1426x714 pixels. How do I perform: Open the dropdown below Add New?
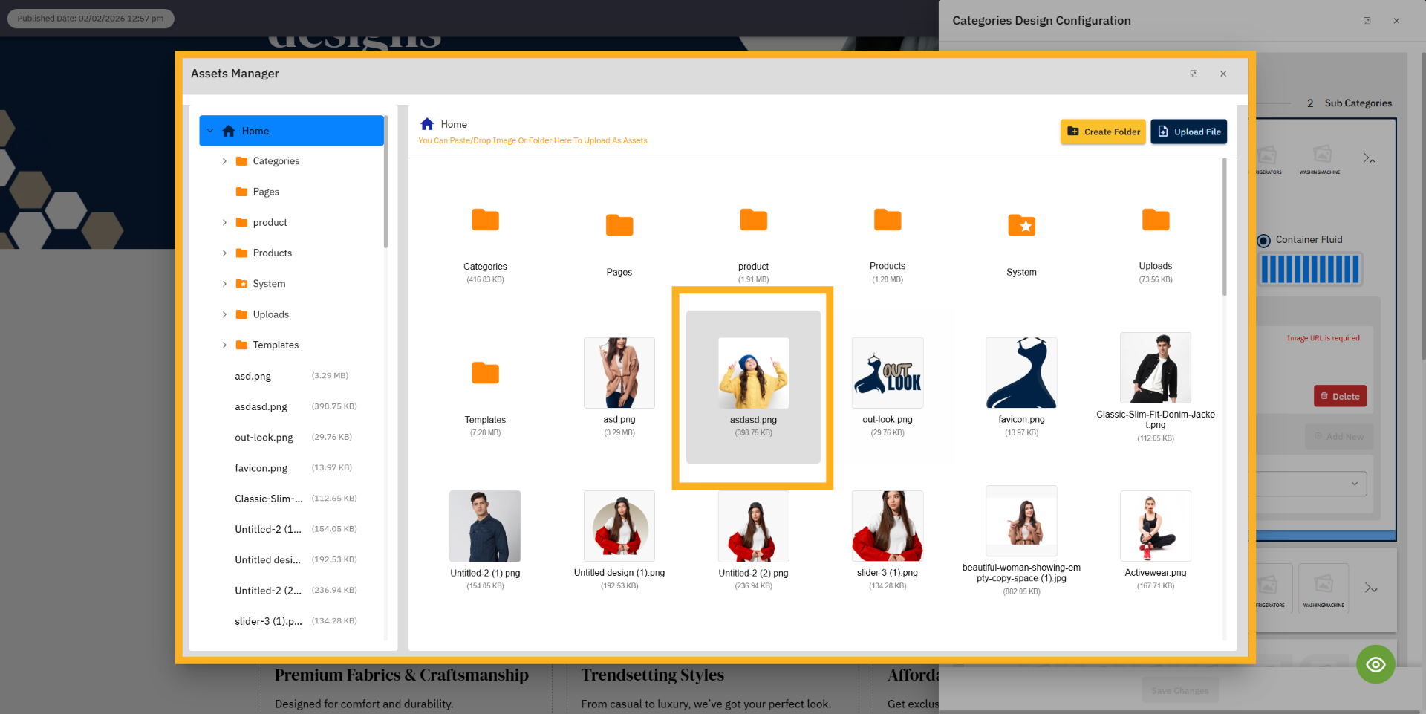tap(1307, 484)
